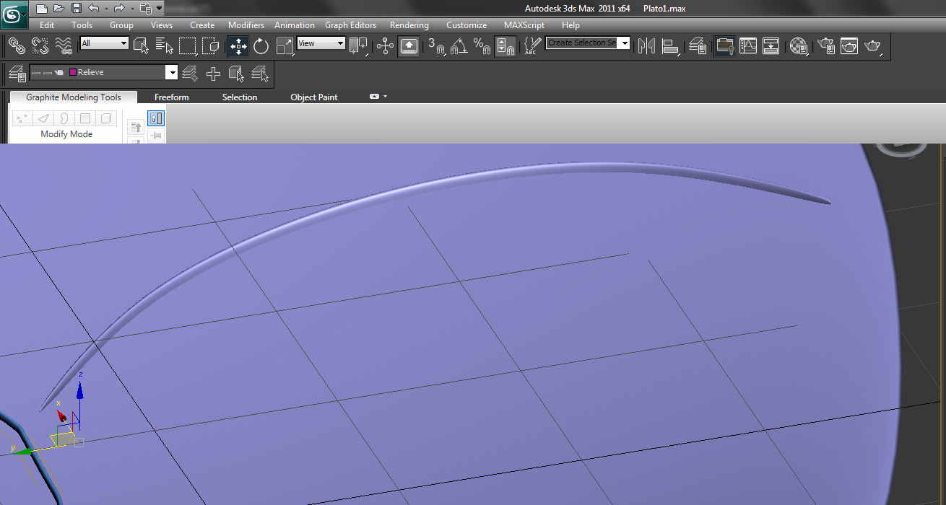Open the Tools menu
Viewport: 946px width, 505px height.
click(82, 25)
